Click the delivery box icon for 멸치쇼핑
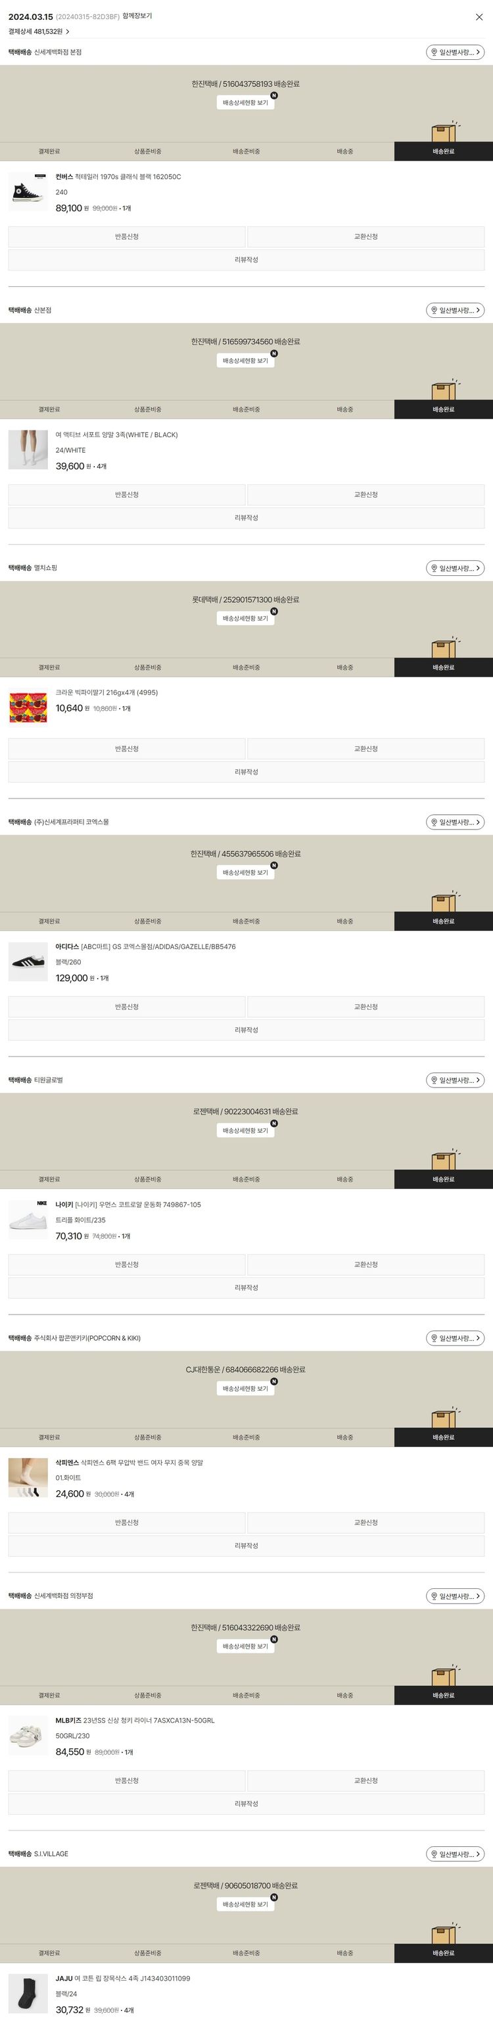Screen dimensions: 493x2028 [x=444, y=647]
